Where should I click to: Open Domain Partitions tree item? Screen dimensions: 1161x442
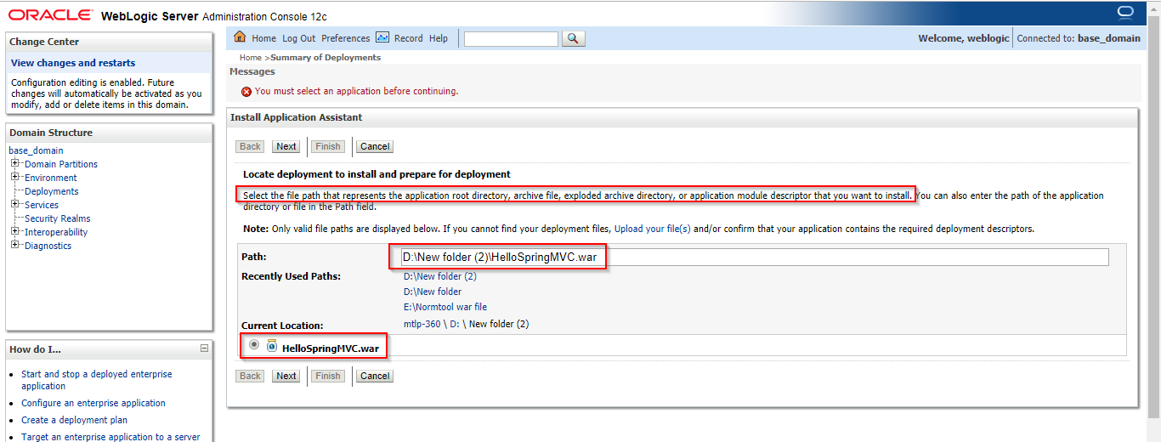pyautogui.click(x=61, y=164)
